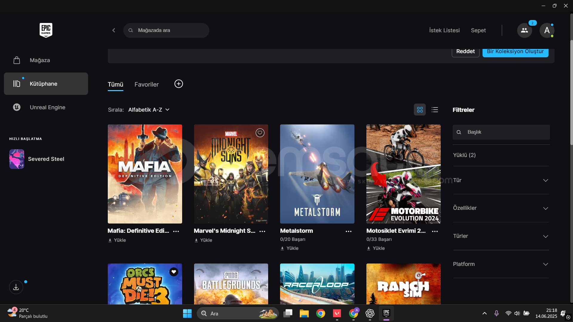The width and height of the screenshot is (573, 322).
Task: Open the taskbar volume icon
Action: pos(517,313)
